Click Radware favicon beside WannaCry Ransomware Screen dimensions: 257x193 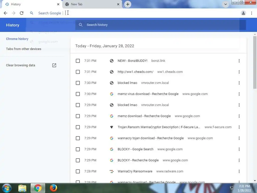click(x=112, y=171)
